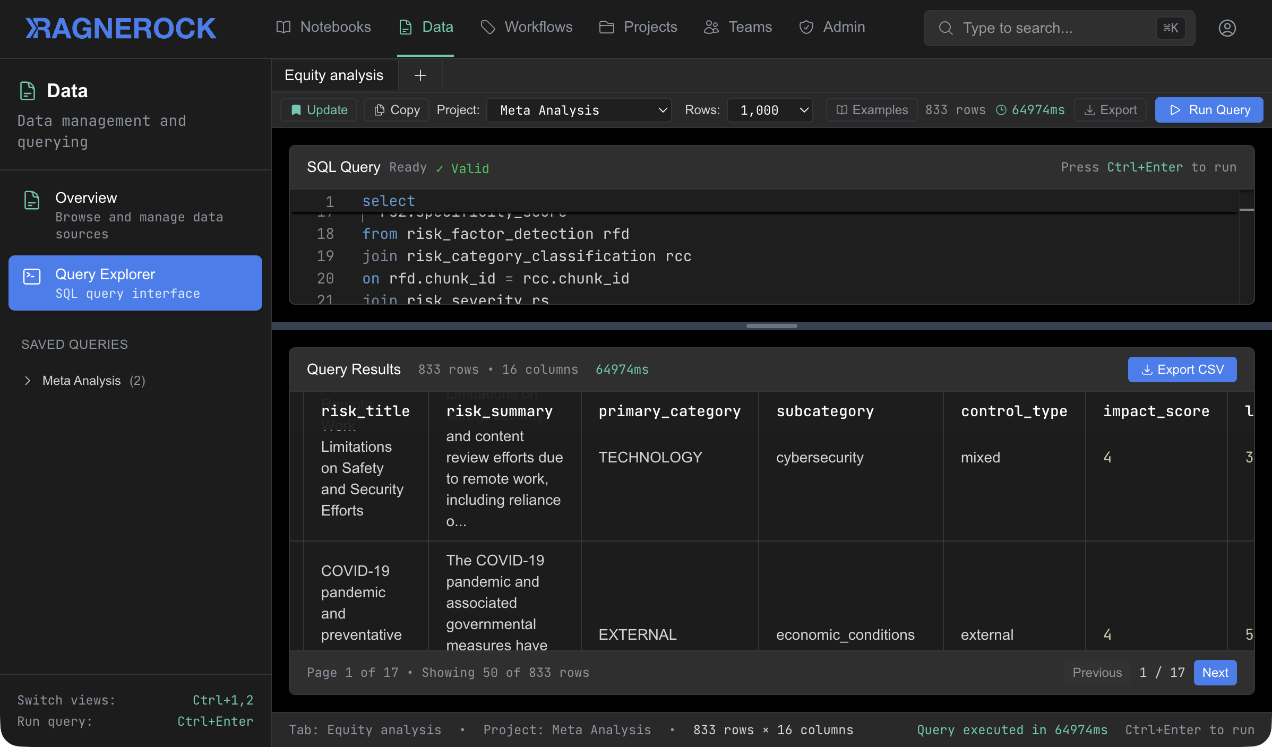Click the search magnifier icon
The image size is (1272, 747).
(946, 28)
